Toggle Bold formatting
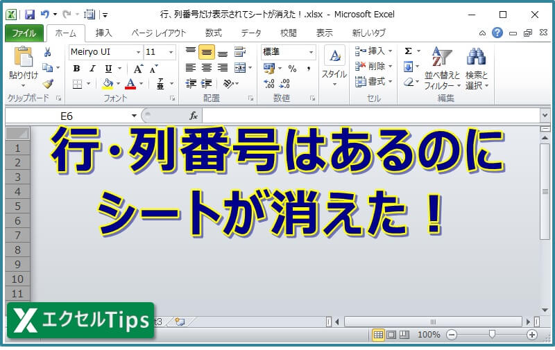This screenshot has height=350, width=555. pyautogui.click(x=76, y=68)
